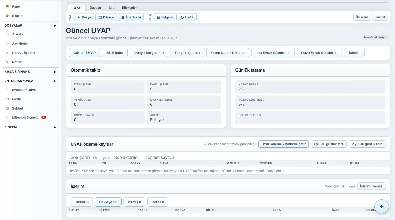
Task: Click the Görev / İş Emri checkmark icon
Action: pyautogui.click(x=7, y=53)
